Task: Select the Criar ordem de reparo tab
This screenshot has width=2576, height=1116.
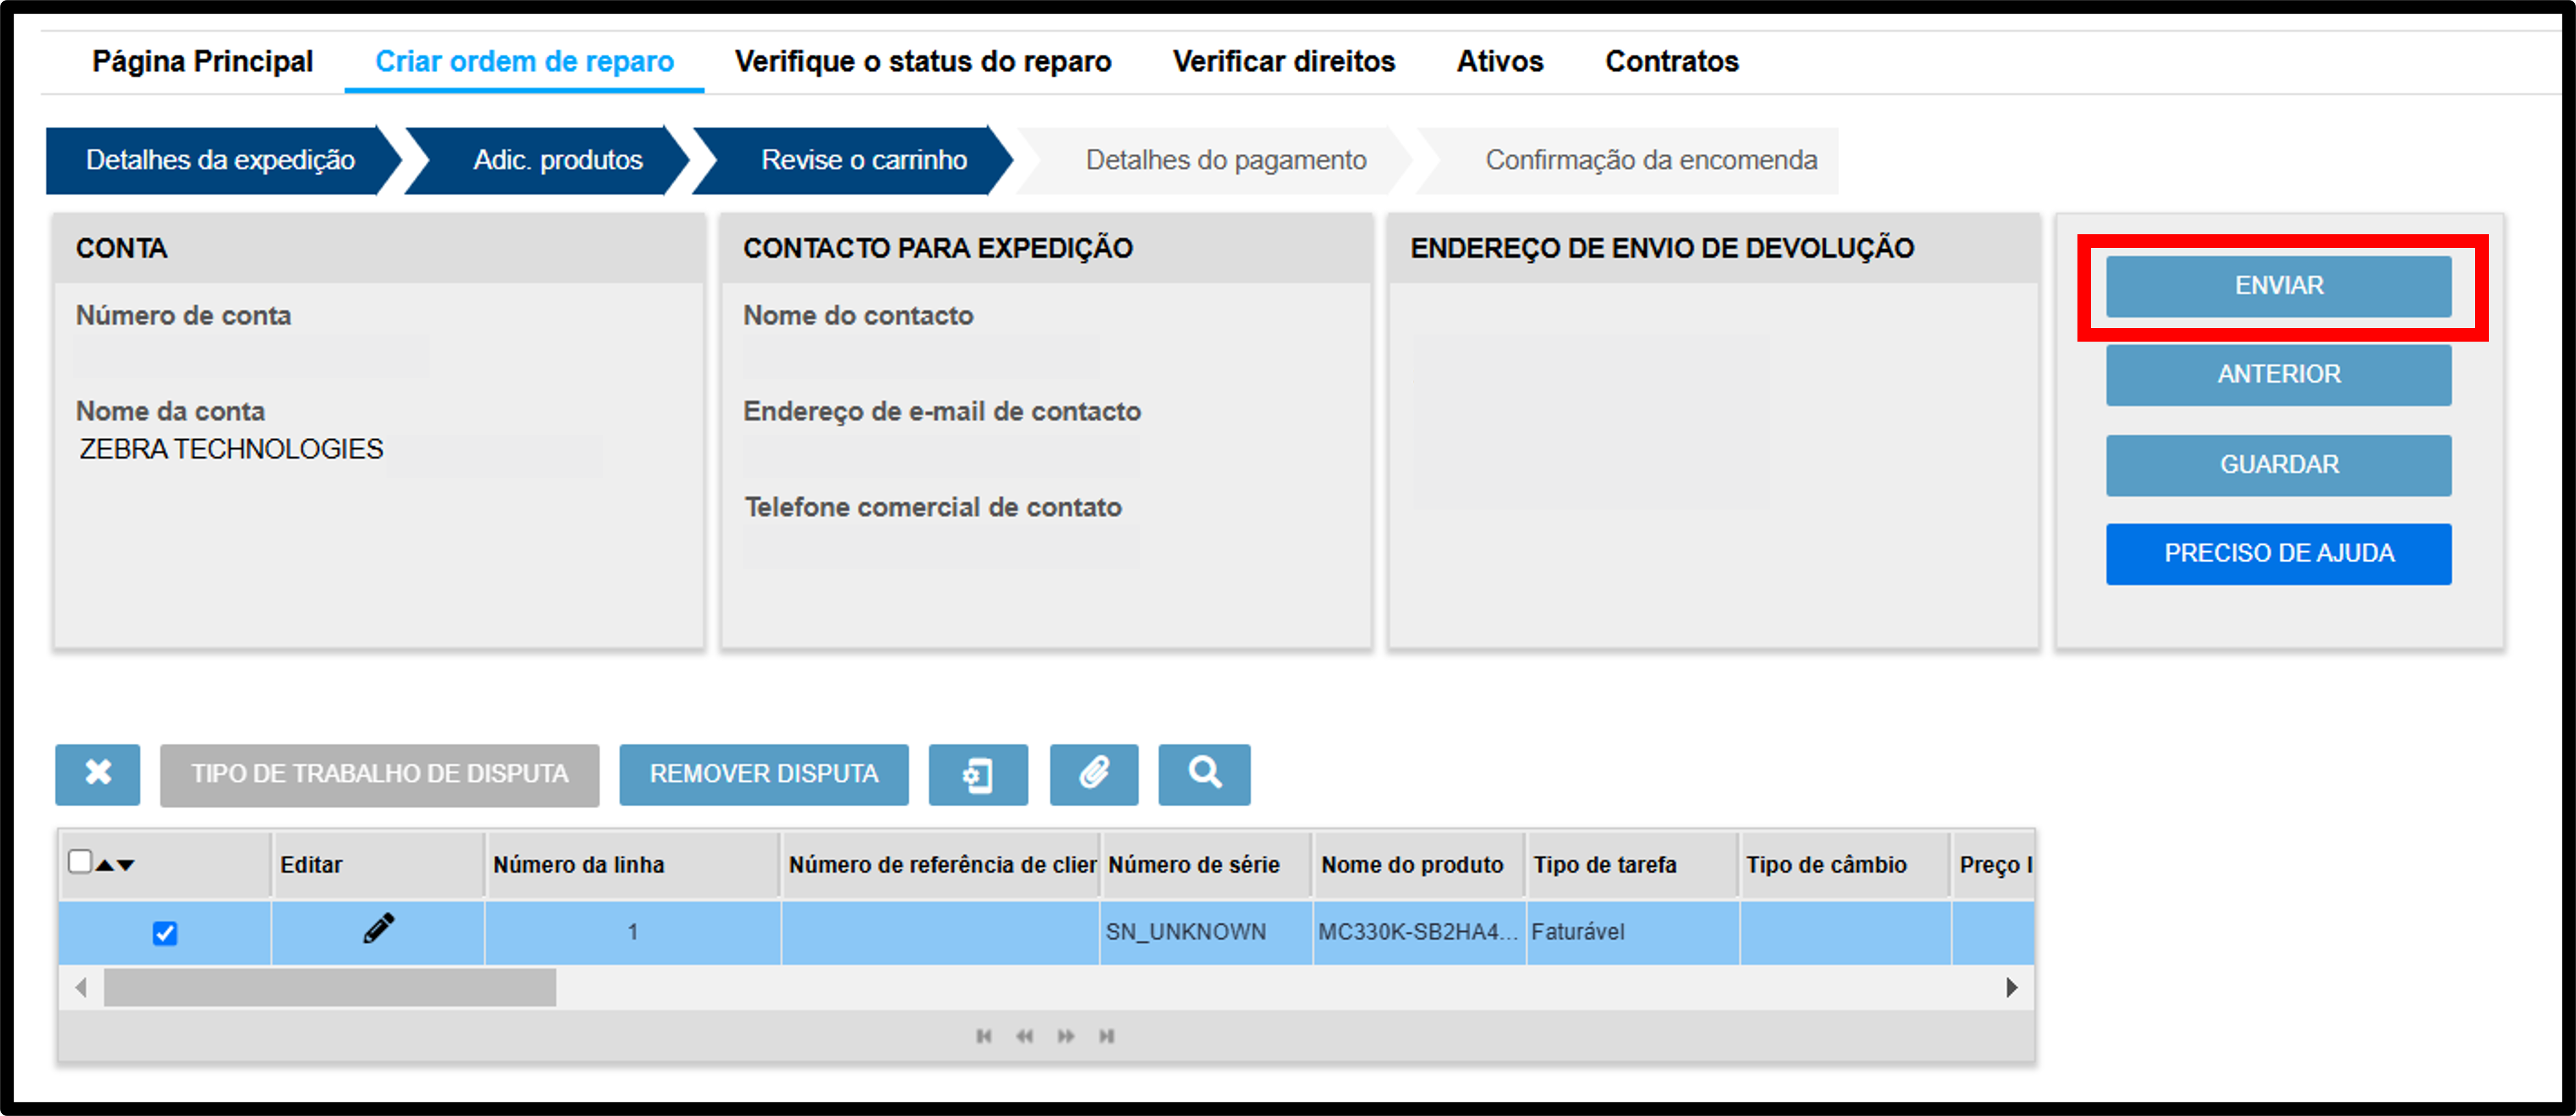Action: click(x=524, y=61)
